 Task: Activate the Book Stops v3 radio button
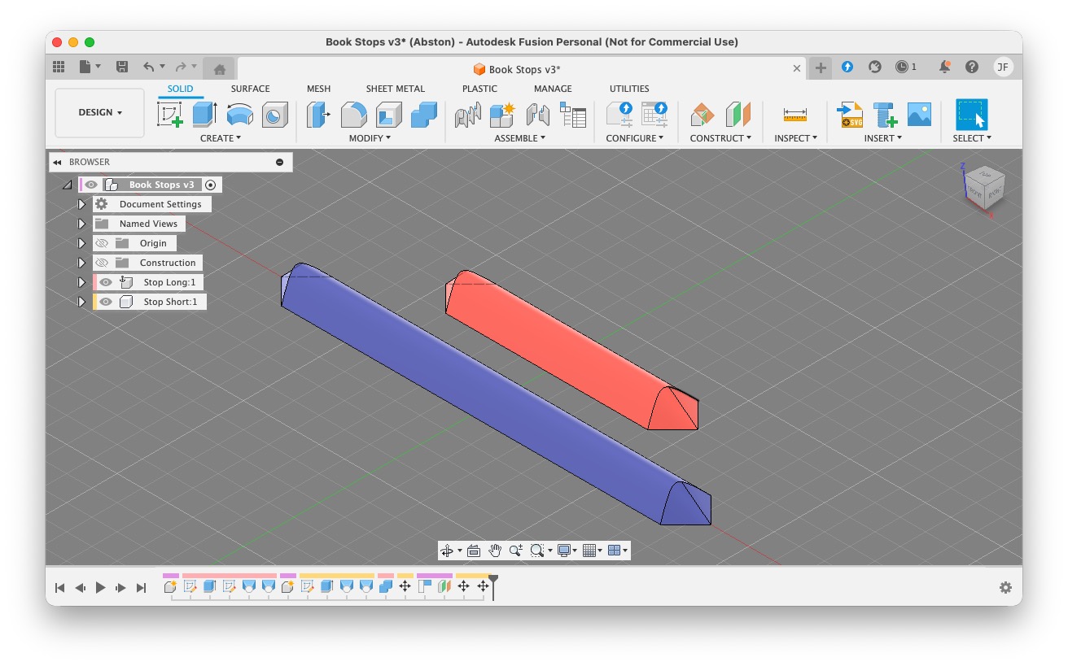[211, 185]
